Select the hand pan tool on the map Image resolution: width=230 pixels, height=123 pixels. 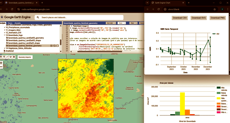pos(1,57)
